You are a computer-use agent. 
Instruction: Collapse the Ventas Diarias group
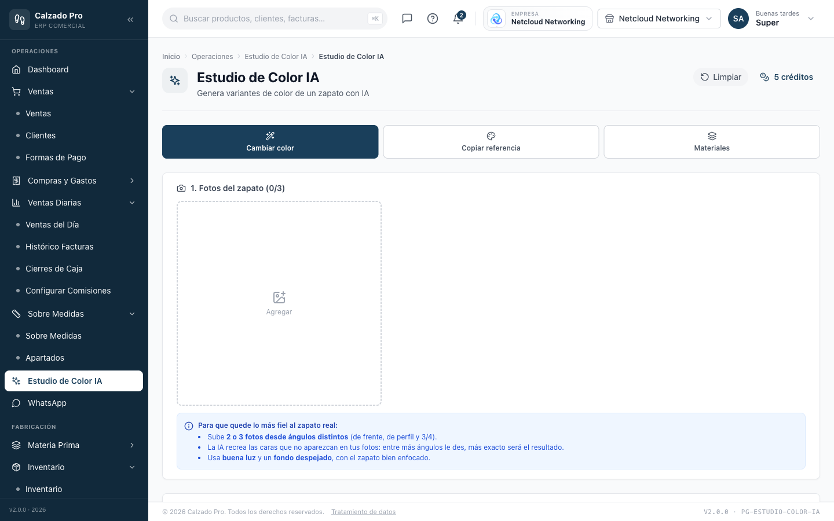click(x=132, y=203)
